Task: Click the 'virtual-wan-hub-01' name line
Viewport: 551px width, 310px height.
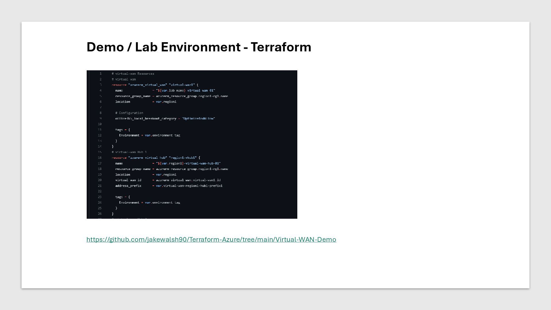Action: [x=168, y=163]
